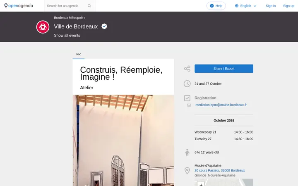Screen dimensions: 298x186
Task: Click the envelope email icon
Action: tap(189, 105)
